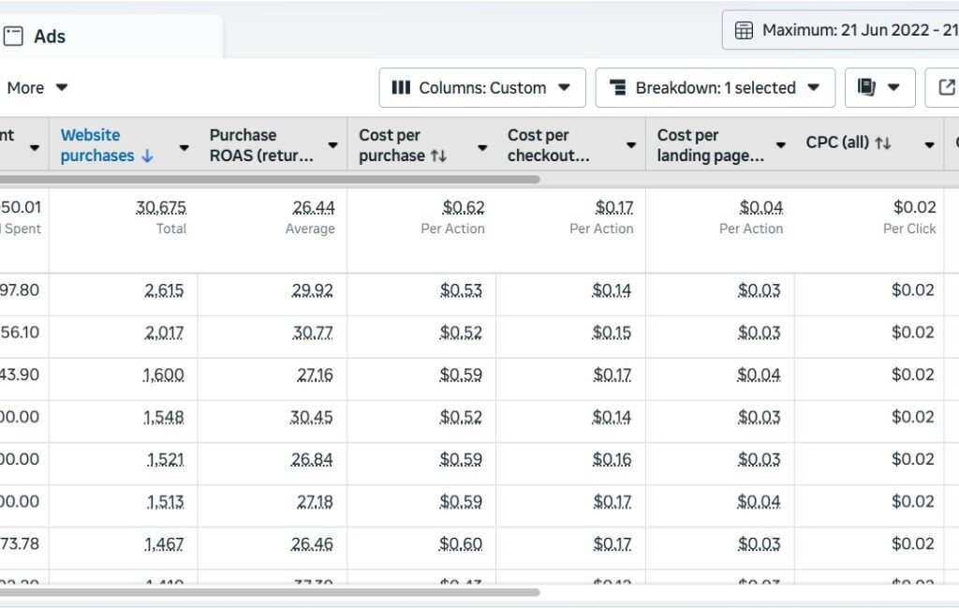959x608 pixels.
Task: Expand the More menu
Action: (x=37, y=88)
